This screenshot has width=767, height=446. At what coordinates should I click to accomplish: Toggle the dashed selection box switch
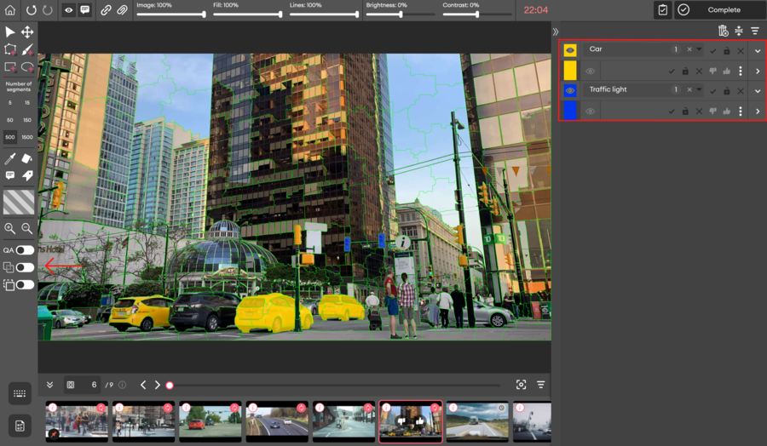(x=25, y=285)
